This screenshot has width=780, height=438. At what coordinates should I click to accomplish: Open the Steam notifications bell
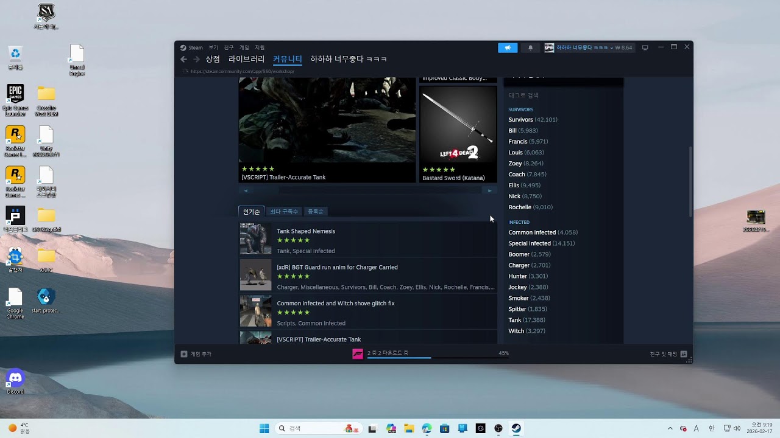pos(530,47)
